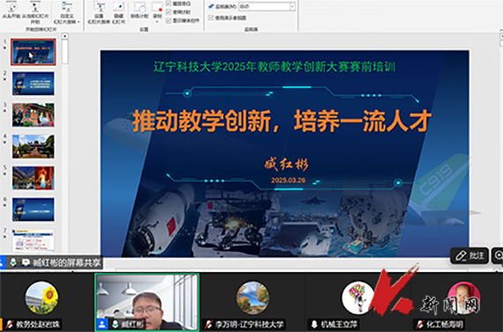Toggle Show Media Controls (显示媒体控件) checkbox
This screenshot has height=332, width=503.
point(169,20)
